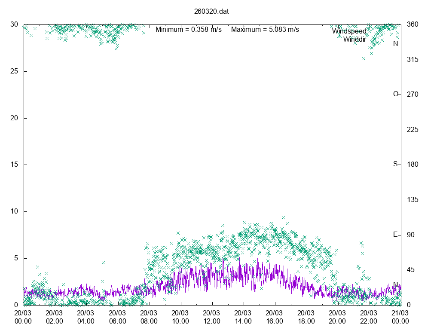Click the plot title 260320.dat
The image size is (440, 330).
pos(211,12)
